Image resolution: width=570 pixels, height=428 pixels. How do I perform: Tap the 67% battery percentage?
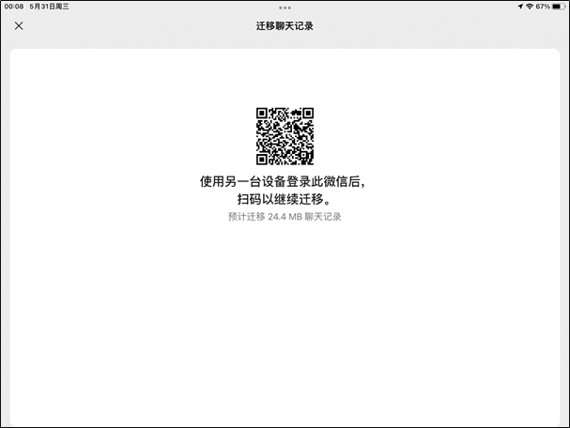tap(543, 7)
